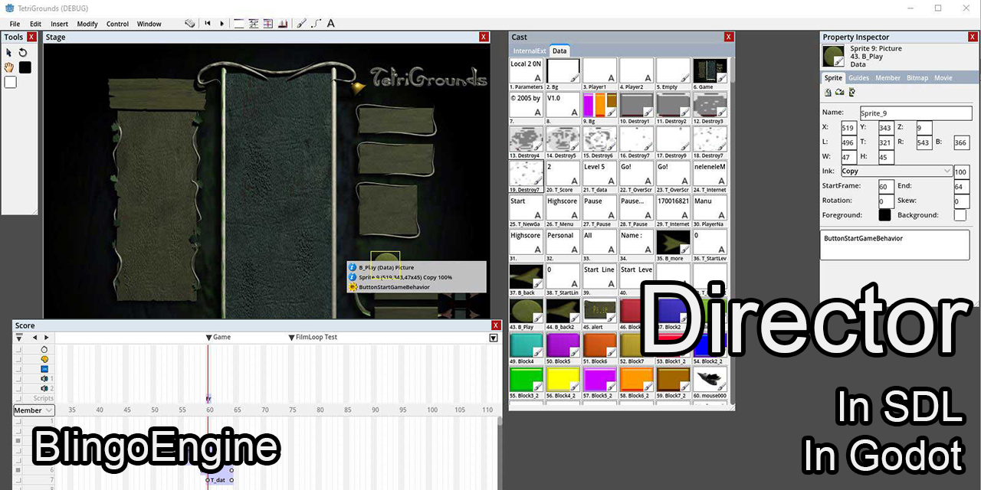Open the text 'A' toolbar icon
This screenshot has height=490, width=981.
(x=331, y=24)
